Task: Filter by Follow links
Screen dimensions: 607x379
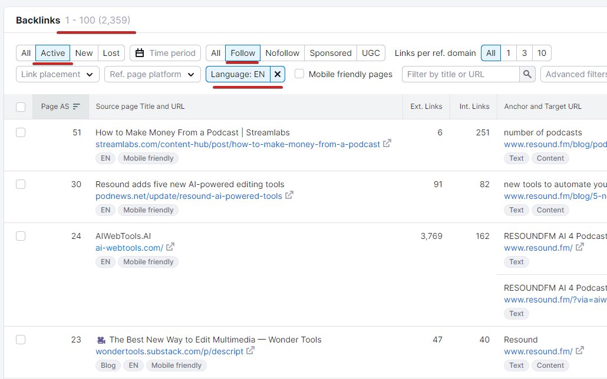Action: (243, 53)
